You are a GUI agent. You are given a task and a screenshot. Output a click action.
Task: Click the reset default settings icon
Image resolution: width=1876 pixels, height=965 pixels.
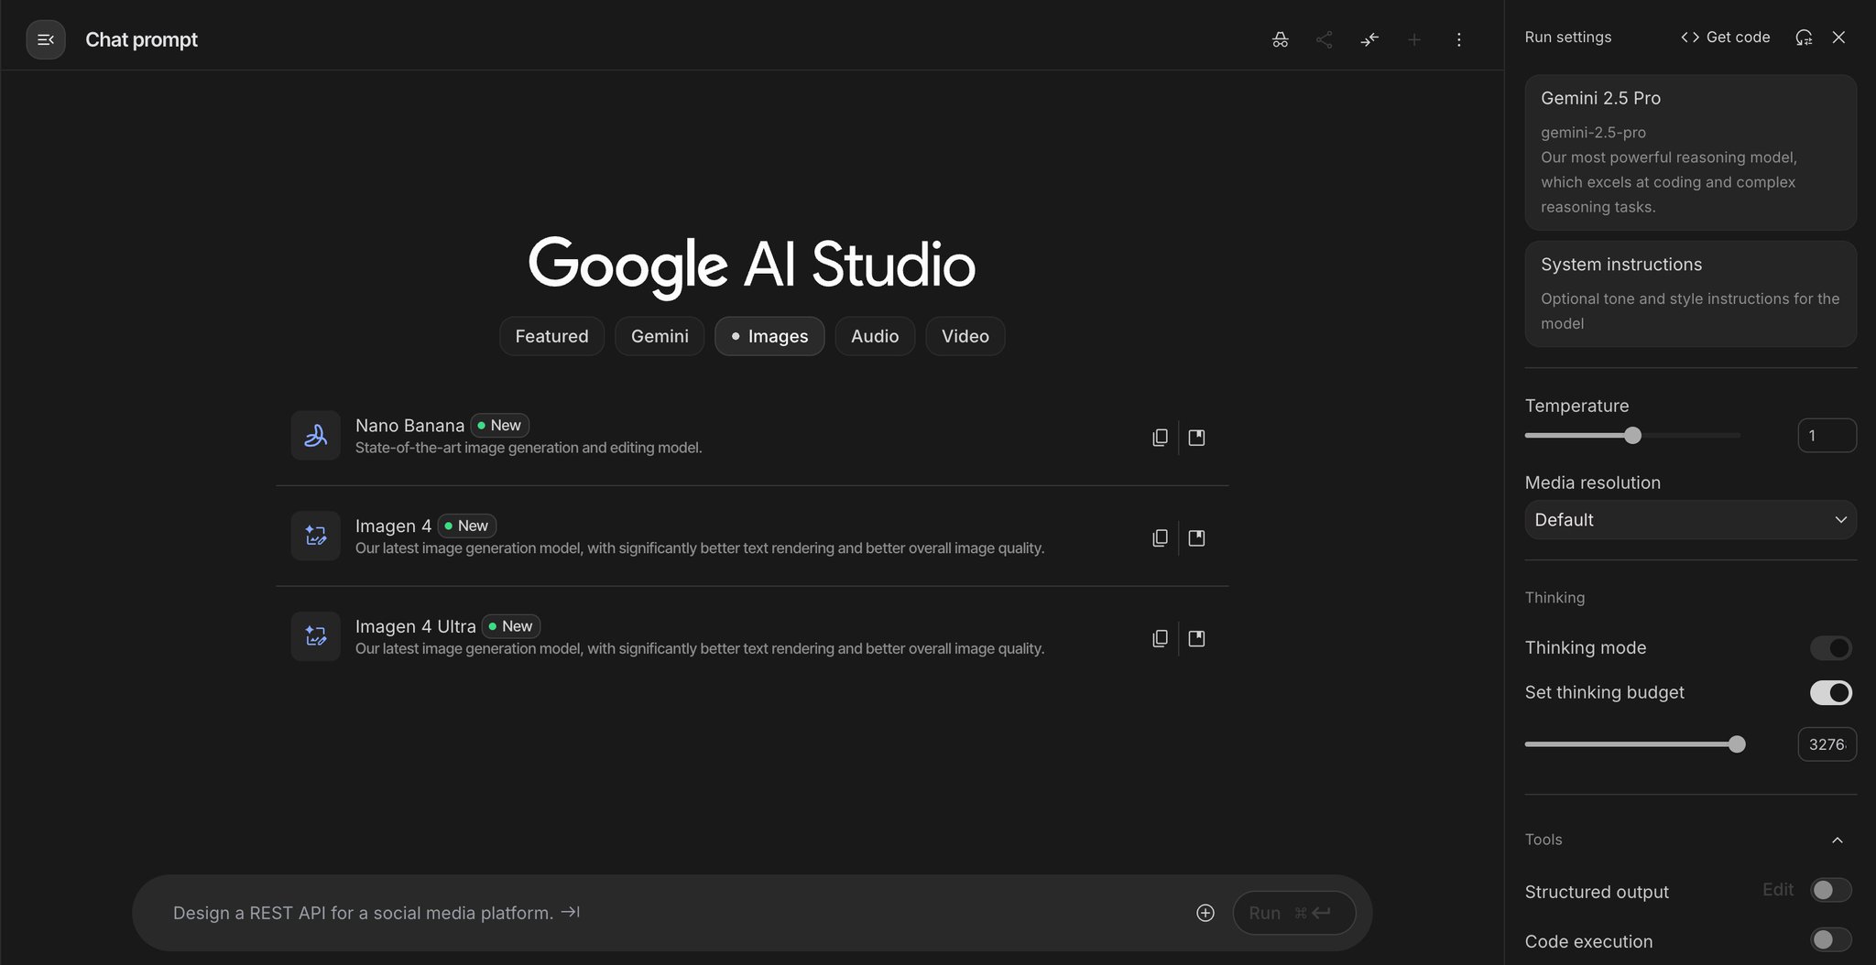coord(1804,38)
